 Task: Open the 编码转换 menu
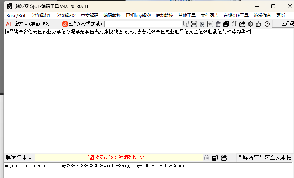(112, 16)
